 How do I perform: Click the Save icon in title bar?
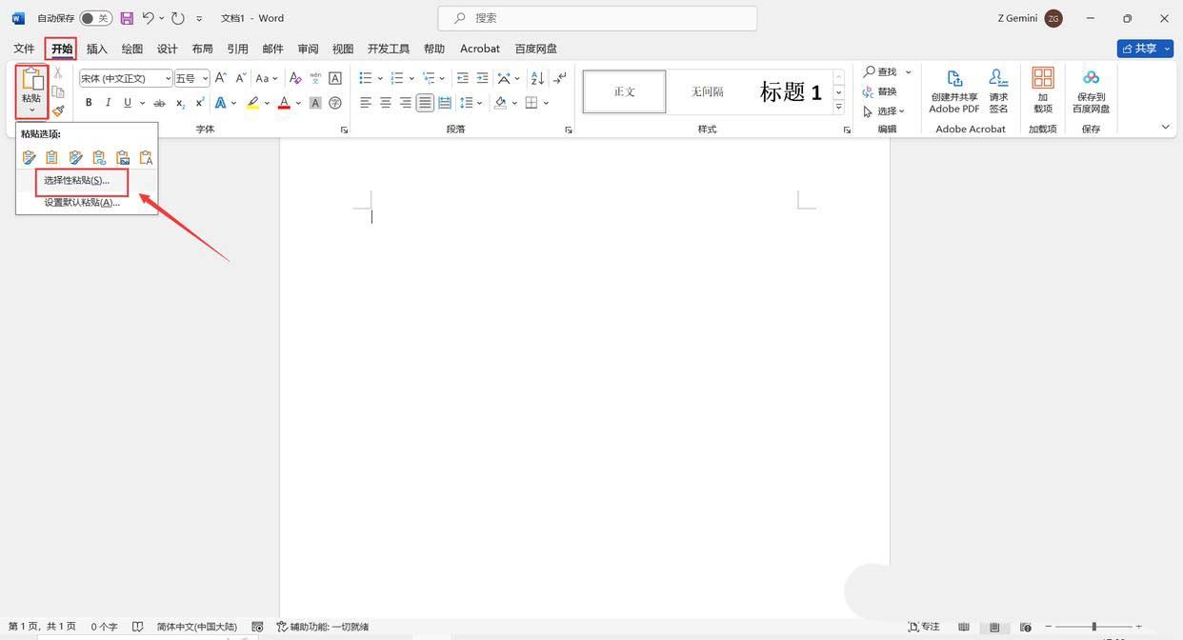pos(127,18)
